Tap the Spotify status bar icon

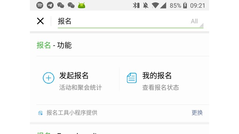pos(40,5)
